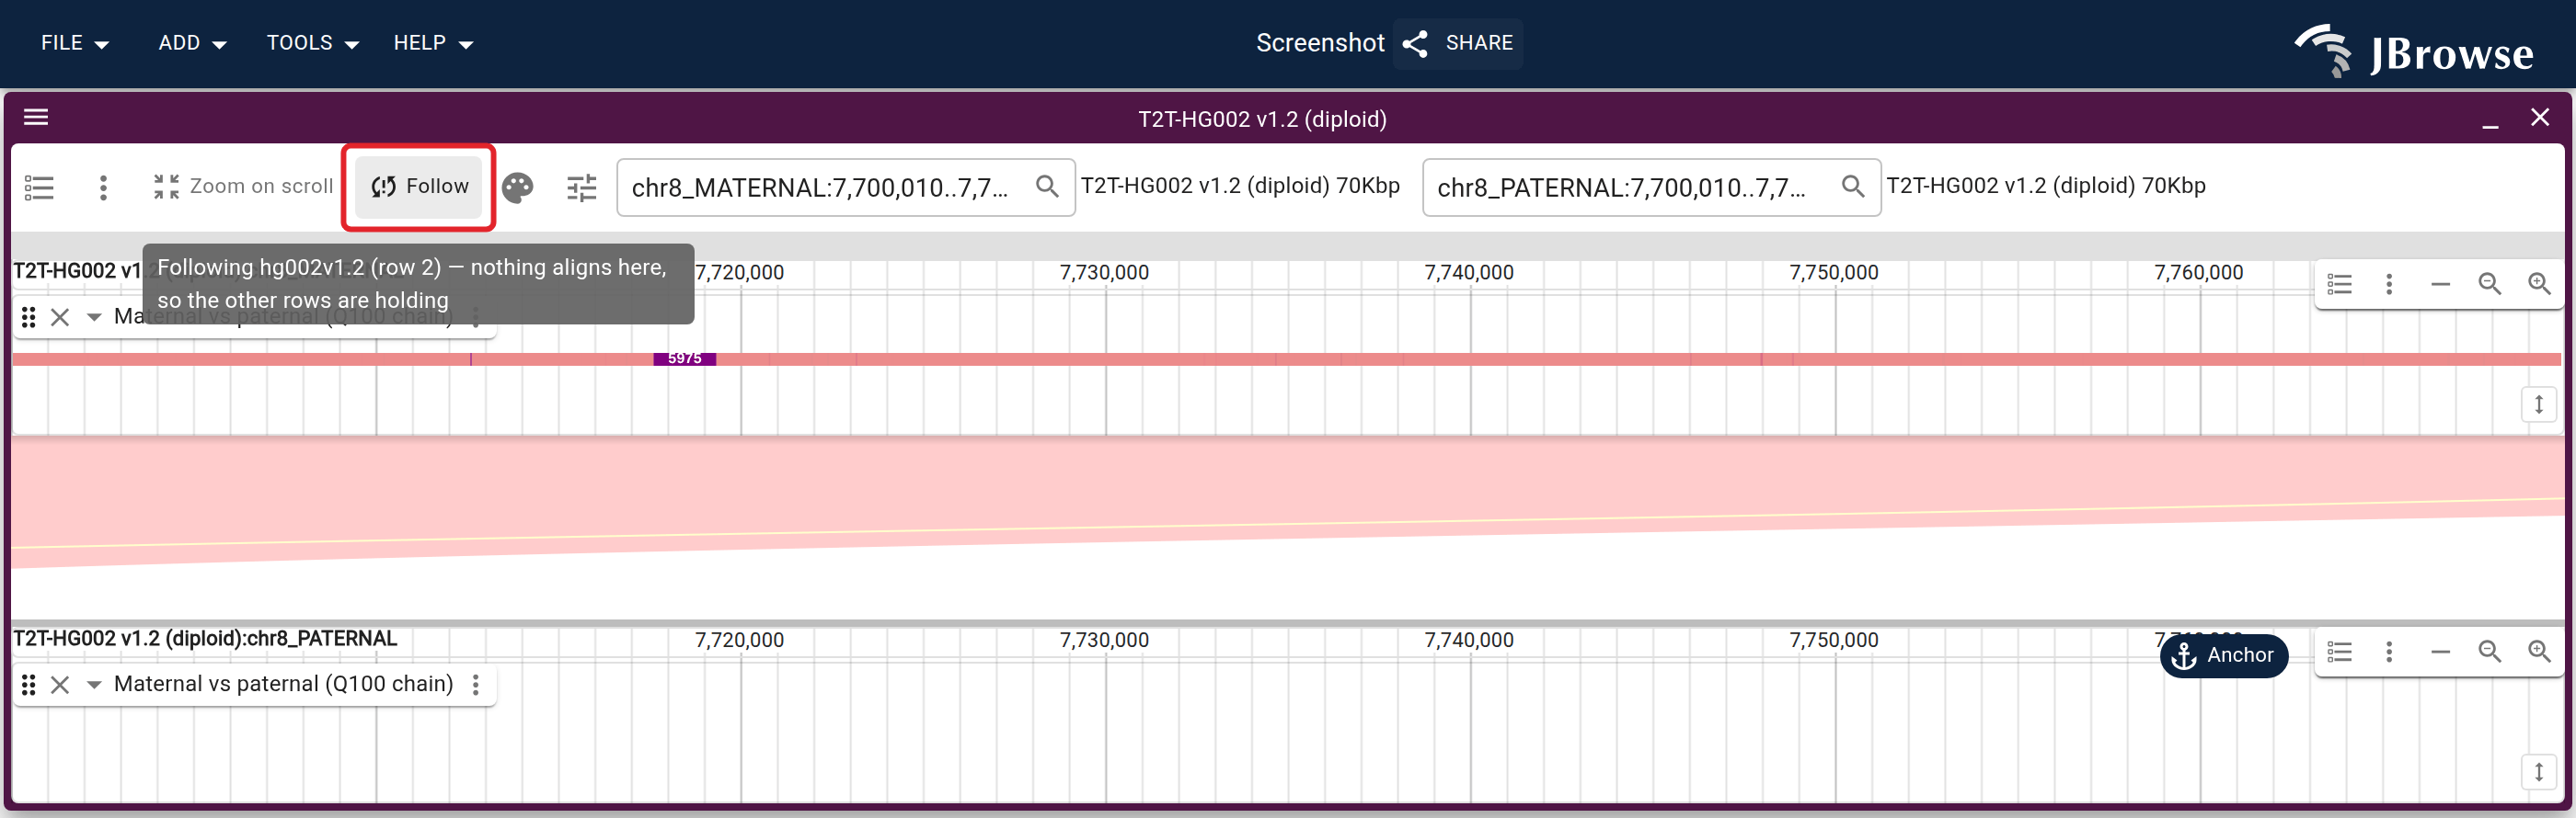This screenshot has width=2576, height=818.
Task: Open three-dot menu in maternal row controls
Action: pos(2389,285)
